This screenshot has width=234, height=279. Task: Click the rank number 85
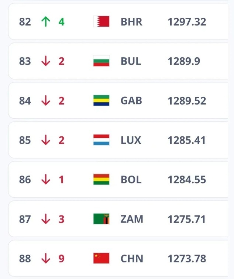[25, 140]
